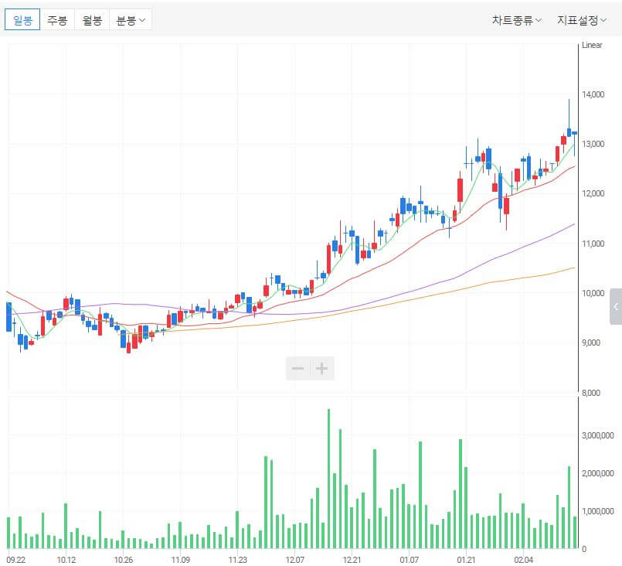Screen dimensions: 622x566
Task: Open the 지표설정 indicator settings dropdown
Action: pos(582,20)
